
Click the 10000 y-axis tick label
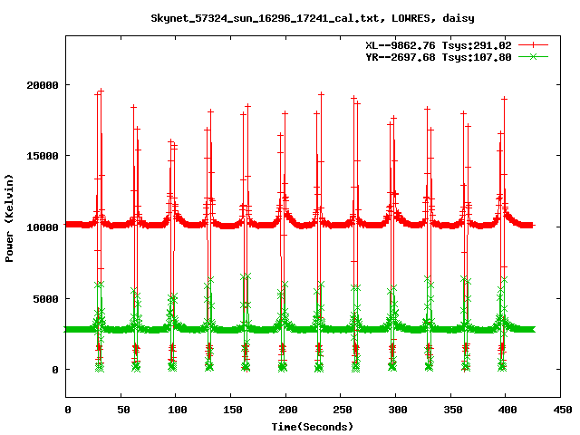click(43, 227)
